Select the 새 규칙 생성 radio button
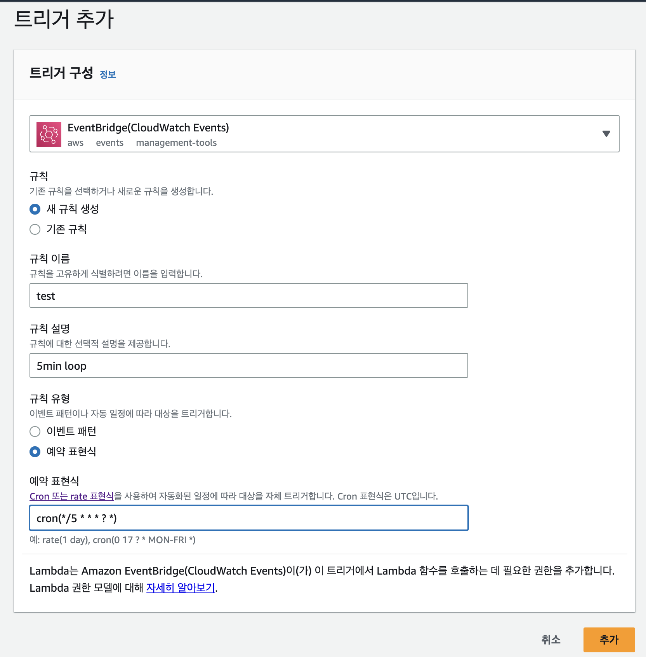 (x=35, y=209)
